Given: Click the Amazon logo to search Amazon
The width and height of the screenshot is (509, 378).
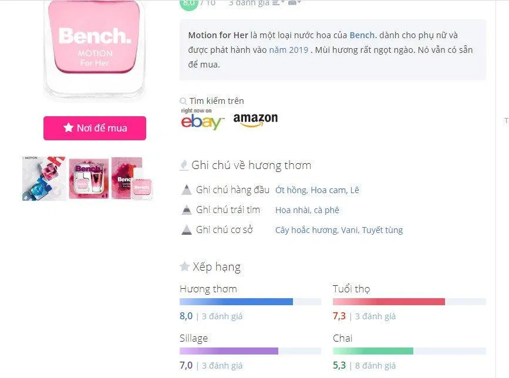Looking at the screenshot, I should point(257,119).
